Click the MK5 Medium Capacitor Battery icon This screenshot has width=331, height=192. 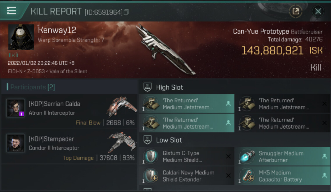click(247, 176)
